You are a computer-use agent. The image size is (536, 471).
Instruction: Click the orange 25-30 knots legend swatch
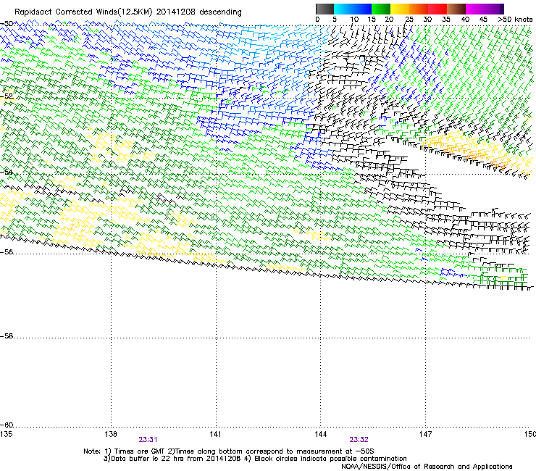[x=419, y=9]
